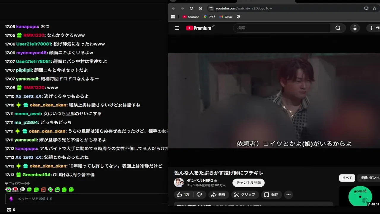
Task: Click username kanapupu at 17:05
Action: [27, 26]
